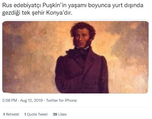
Task: Click the number 39 beside Likes
Action: click(x=55, y=114)
